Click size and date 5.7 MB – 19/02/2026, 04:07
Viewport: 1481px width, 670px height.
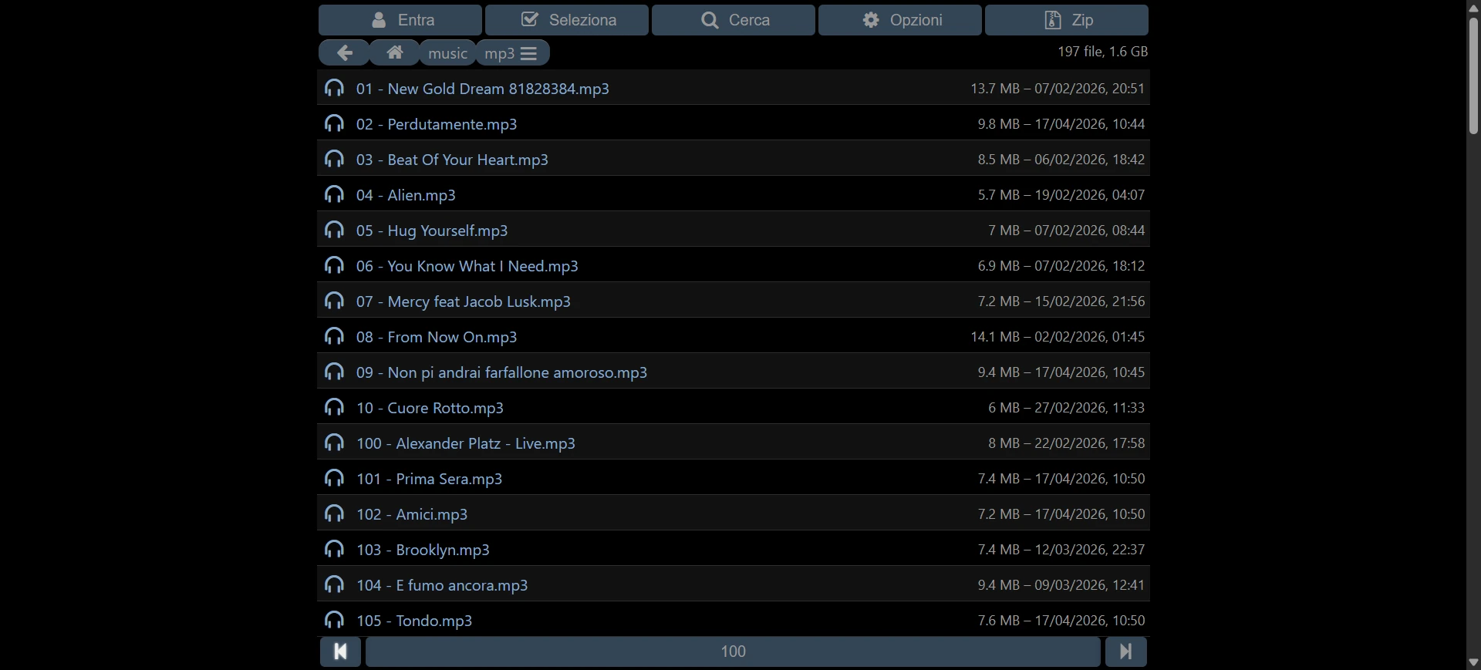1061,195
